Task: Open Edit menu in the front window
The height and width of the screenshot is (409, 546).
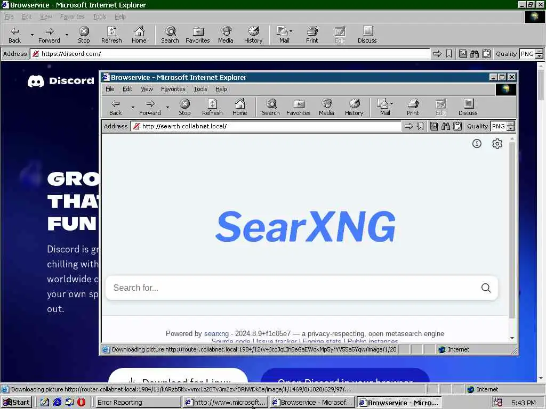Action: tap(127, 89)
